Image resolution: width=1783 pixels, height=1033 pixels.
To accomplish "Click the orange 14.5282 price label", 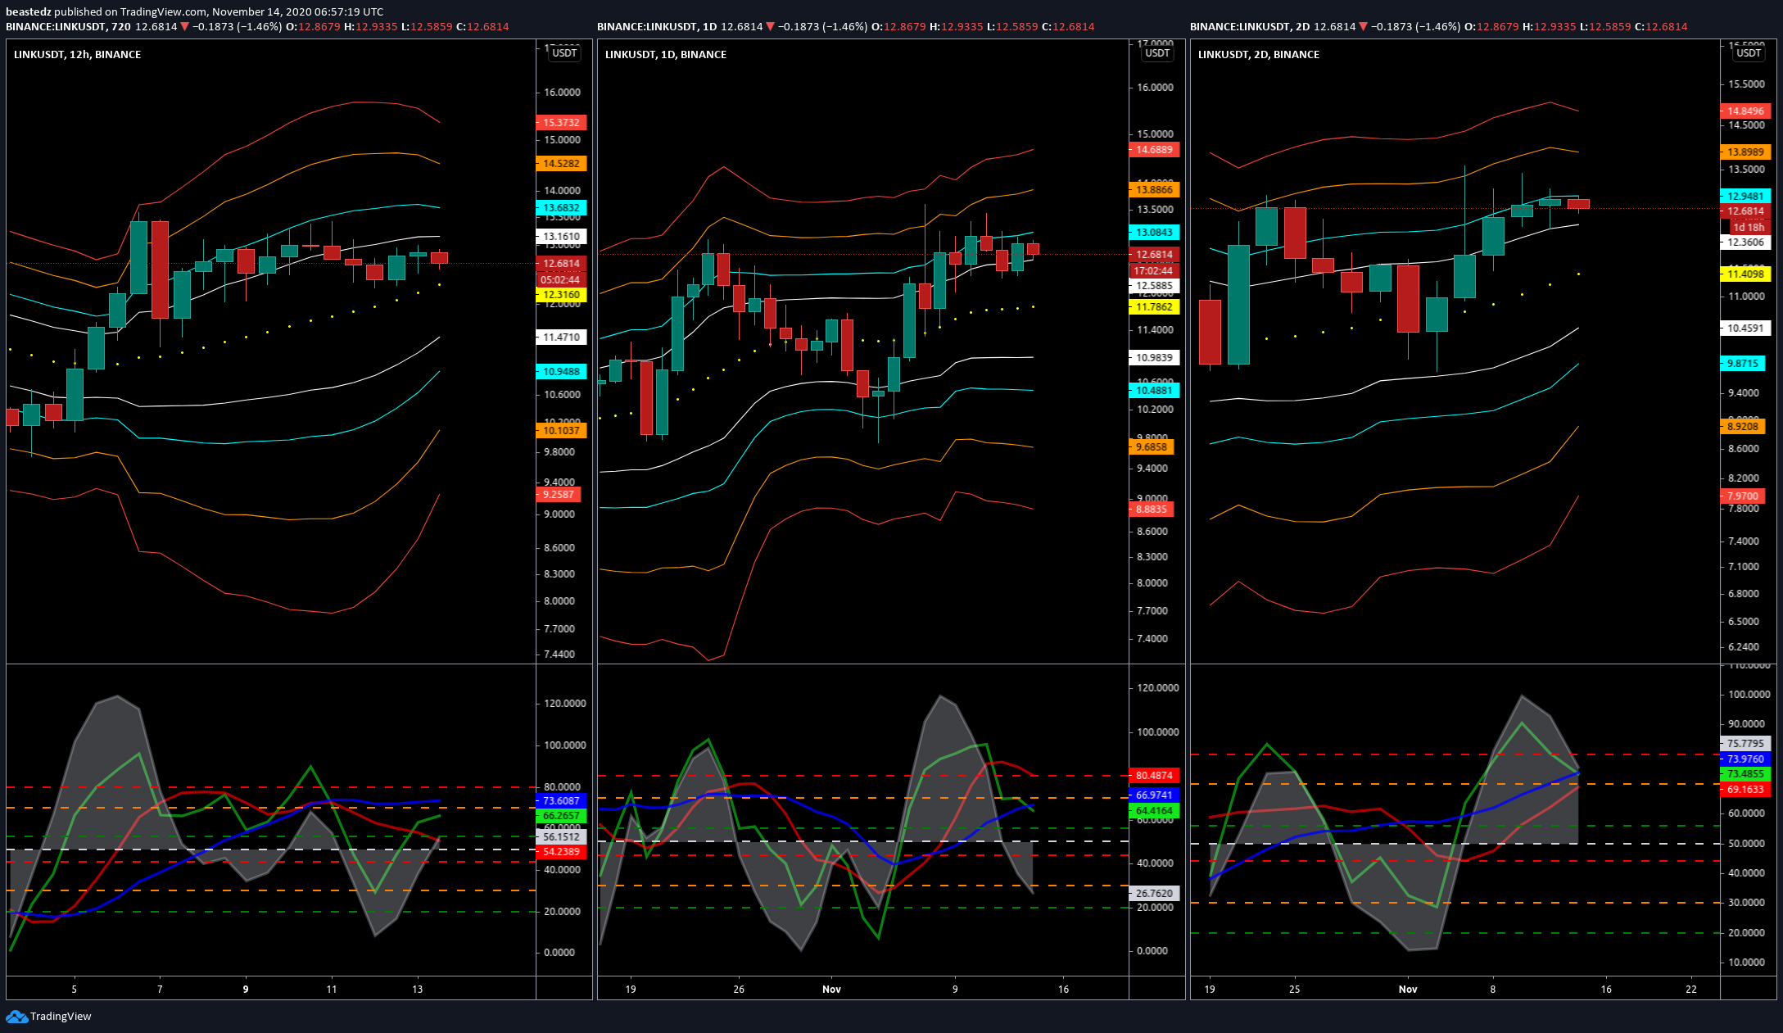I will 561,164.
